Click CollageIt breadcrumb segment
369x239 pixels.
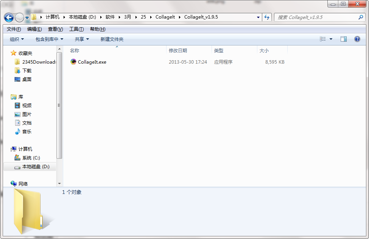click(x=165, y=17)
